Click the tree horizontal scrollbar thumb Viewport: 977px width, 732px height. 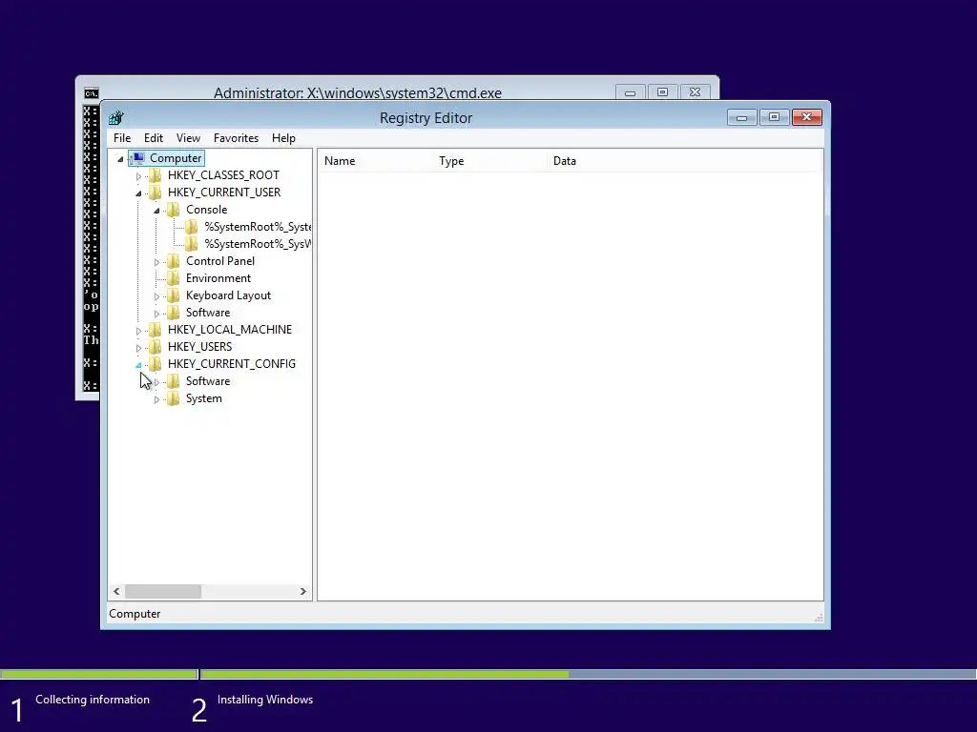(163, 591)
